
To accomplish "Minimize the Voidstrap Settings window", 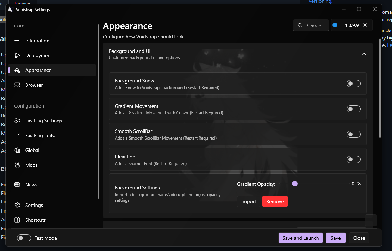I will 343,9.
